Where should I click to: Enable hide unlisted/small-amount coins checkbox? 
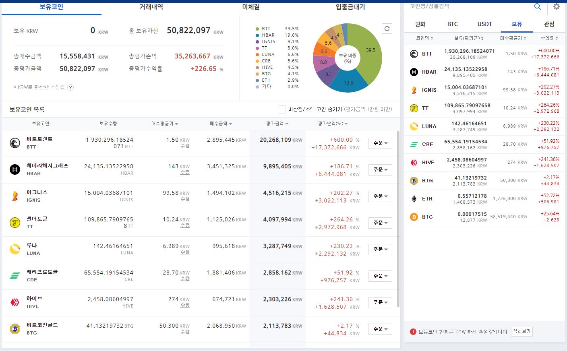pos(282,109)
